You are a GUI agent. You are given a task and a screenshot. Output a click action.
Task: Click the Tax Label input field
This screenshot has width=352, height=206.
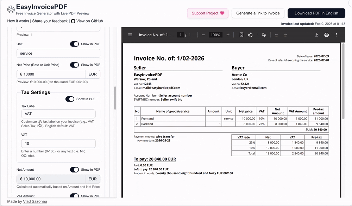coord(58,114)
